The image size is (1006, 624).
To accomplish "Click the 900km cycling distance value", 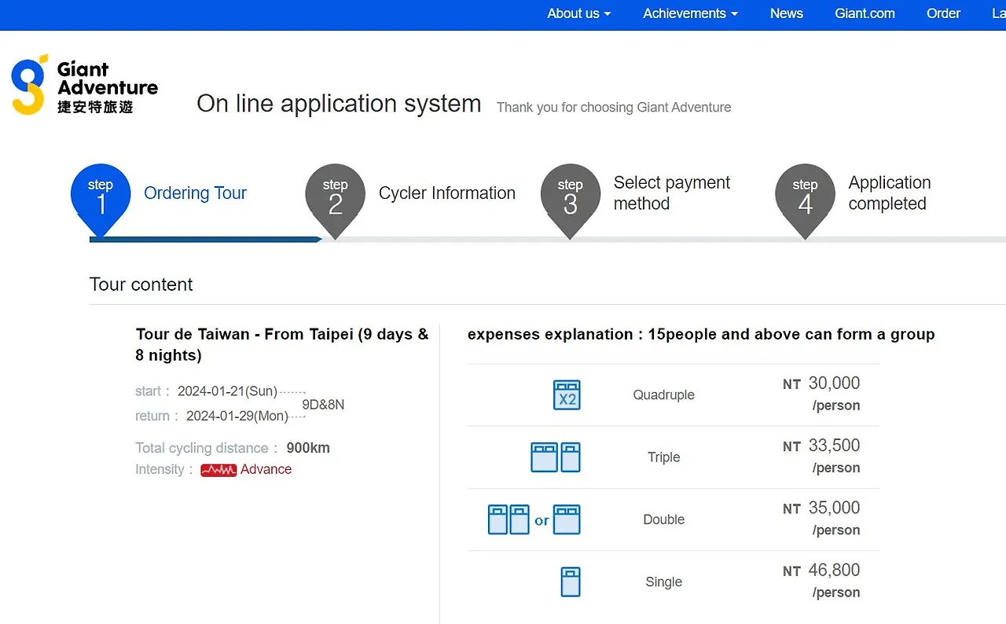I will click(x=308, y=448).
